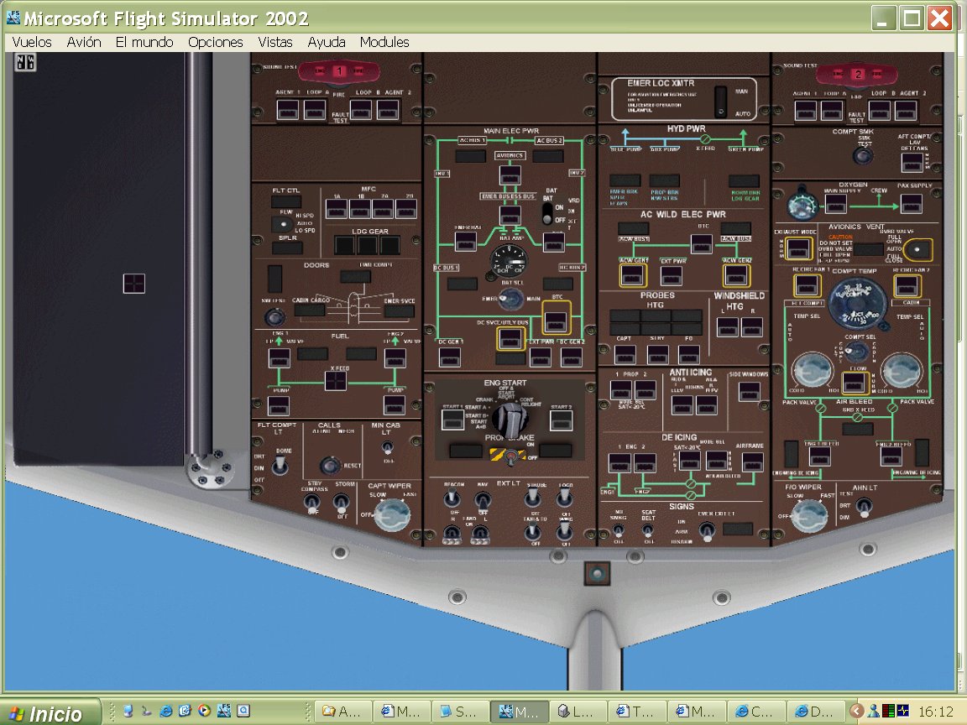This screenshot has height=725, width=967.
Task: Push the oxygen PAX SUPPLY button
Action: 911,203
